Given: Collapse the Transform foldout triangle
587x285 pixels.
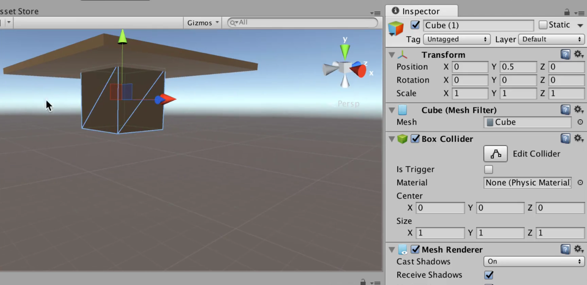Looking at the screenshot, I should pyautogui.click(x=391, y=55).
